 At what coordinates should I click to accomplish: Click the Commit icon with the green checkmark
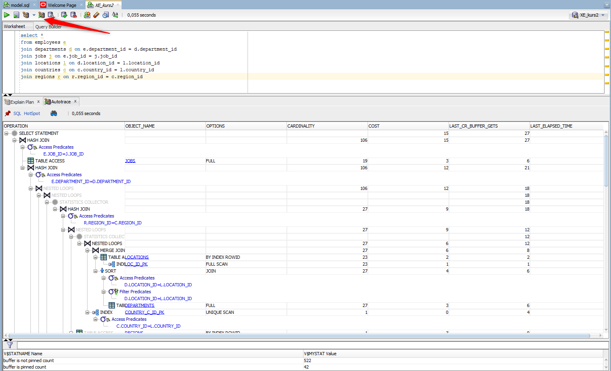click(64, 15)
